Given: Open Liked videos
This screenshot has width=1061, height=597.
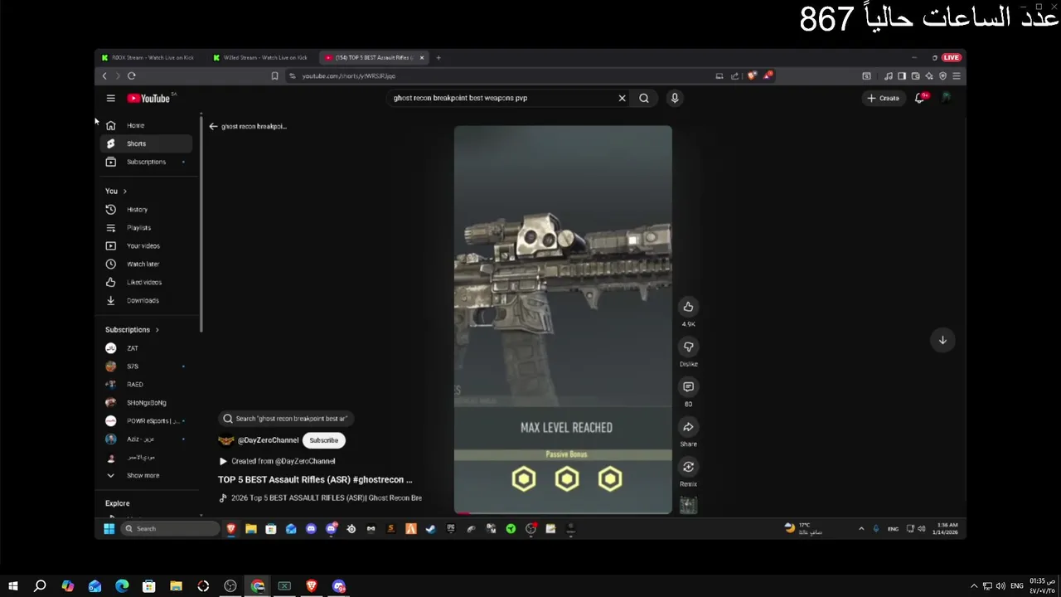Looking at the screenshot, I should pyautogui.click(x=146, y=283).
